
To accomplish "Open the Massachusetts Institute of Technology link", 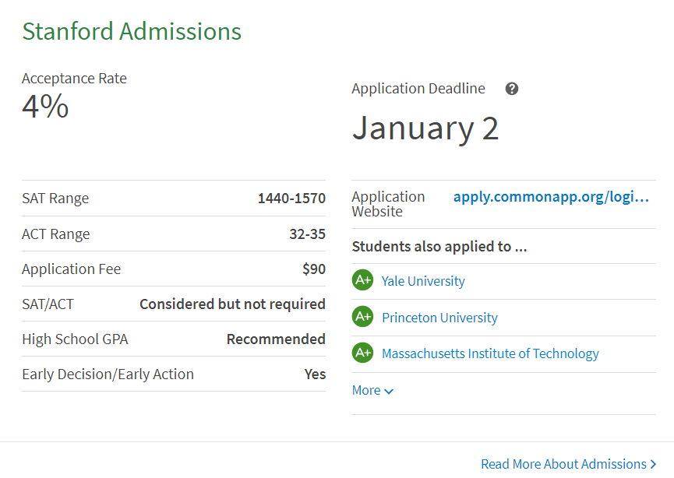I will tap(490, 353).
